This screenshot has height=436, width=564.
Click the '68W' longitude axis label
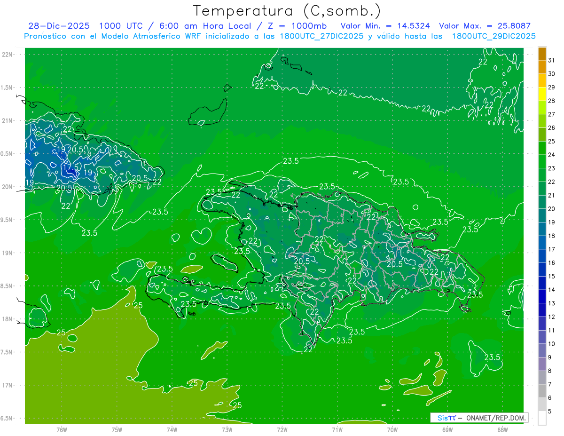pyautogui.click(x=502, y=429)
